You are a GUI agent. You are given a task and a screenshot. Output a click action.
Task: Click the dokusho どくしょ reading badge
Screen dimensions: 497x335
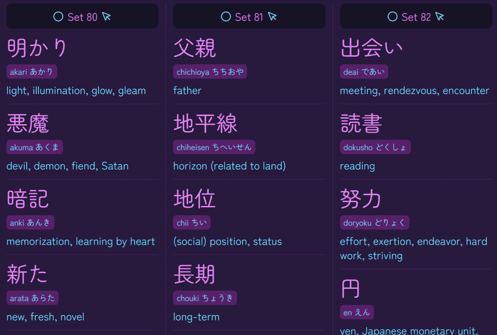pos(376,147)
